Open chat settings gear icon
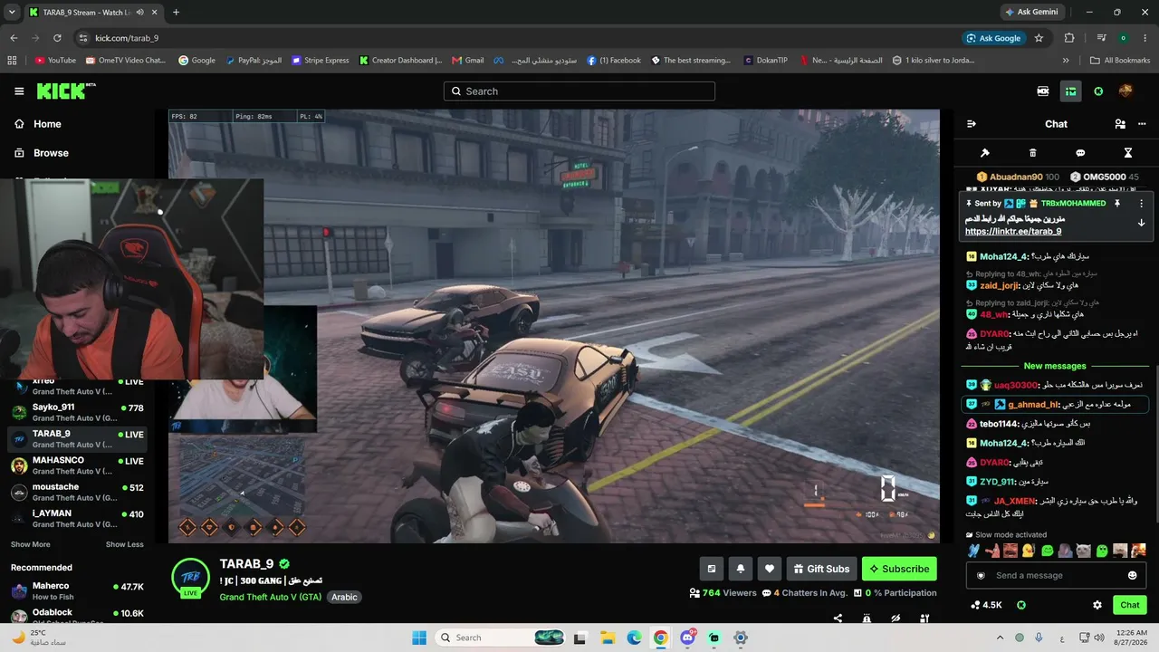 (1097, 605)
